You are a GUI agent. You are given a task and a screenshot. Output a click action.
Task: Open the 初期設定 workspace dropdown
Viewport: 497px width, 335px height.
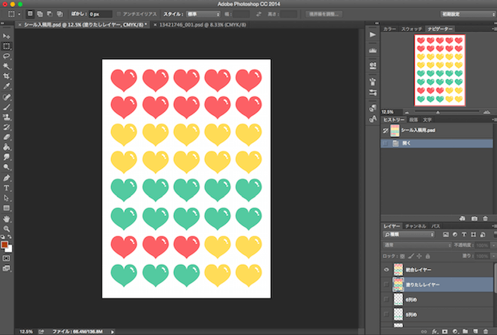point(467,14)
